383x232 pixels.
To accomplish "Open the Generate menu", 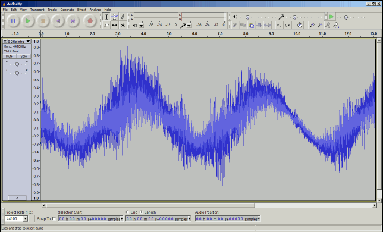I will coord(67,10).
